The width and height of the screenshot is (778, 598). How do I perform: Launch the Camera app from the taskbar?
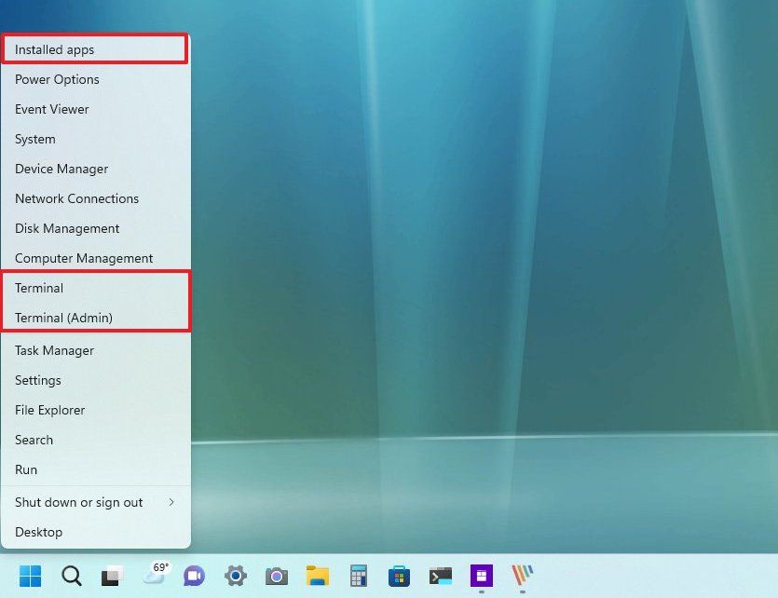pyautogui.click(x=276, y=577)
